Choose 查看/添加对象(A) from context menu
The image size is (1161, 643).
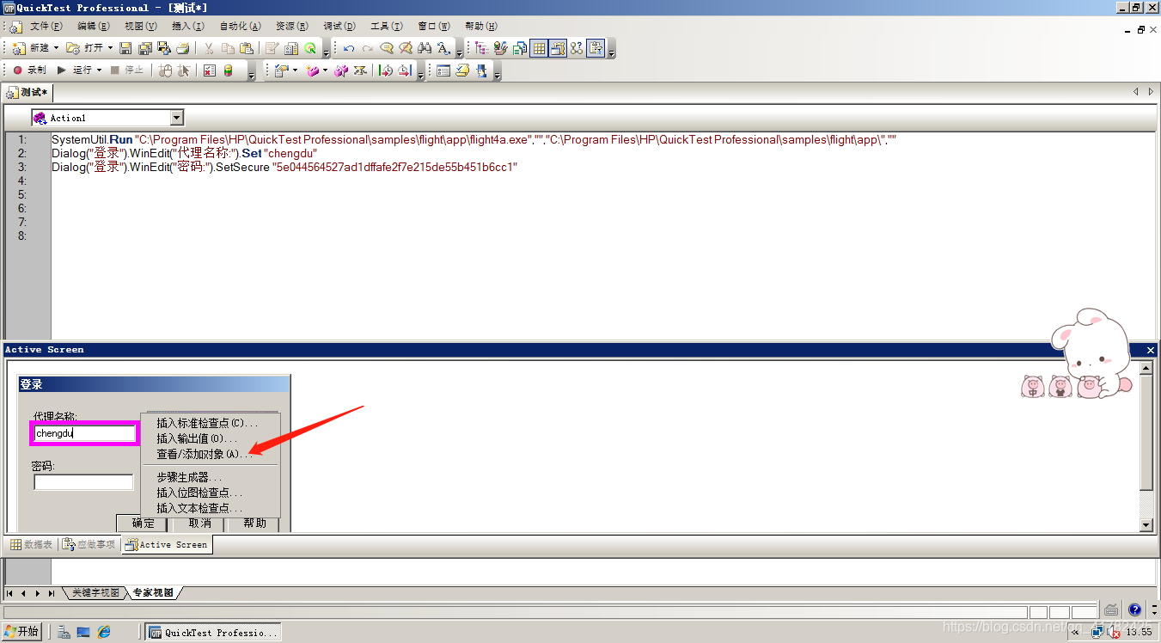click(x=211, y=454)
